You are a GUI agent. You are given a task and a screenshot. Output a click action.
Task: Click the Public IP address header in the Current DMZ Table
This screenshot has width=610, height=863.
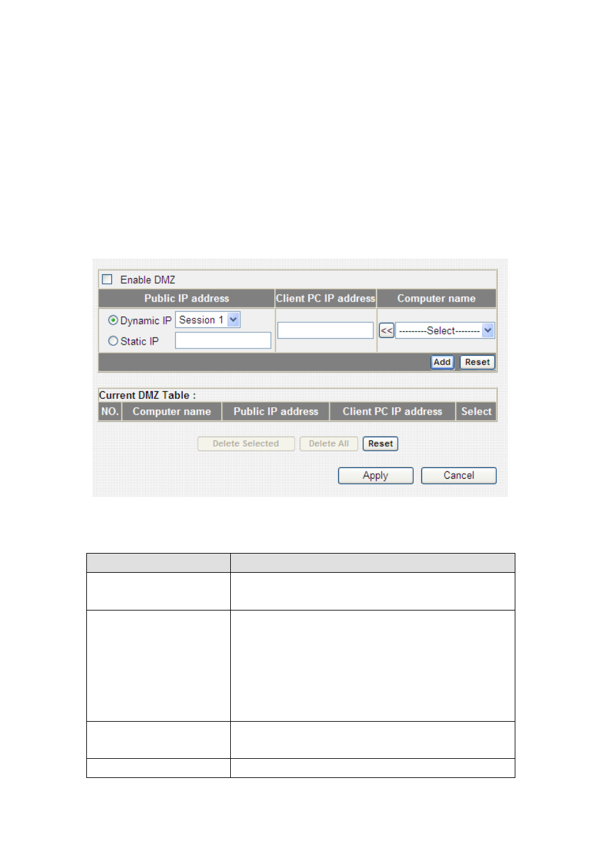tap(276, 412)
